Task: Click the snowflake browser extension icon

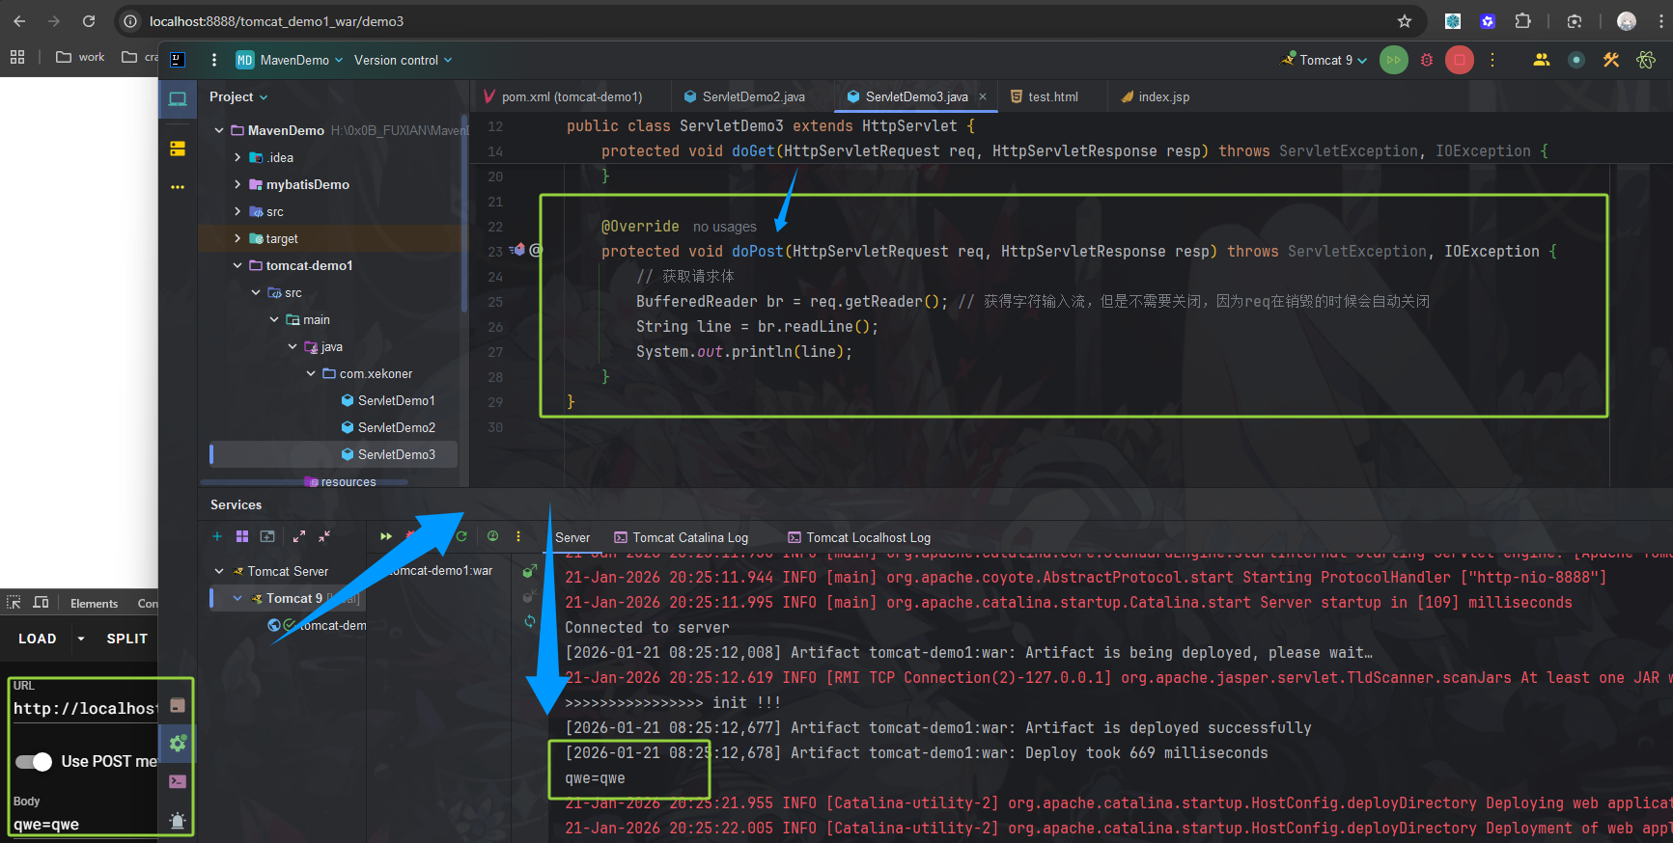Action: pyautogui.click(x=1453, y=21)
